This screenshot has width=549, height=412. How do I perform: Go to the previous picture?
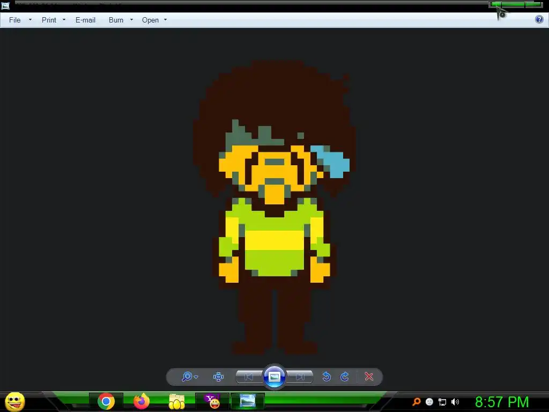[249, 377]
